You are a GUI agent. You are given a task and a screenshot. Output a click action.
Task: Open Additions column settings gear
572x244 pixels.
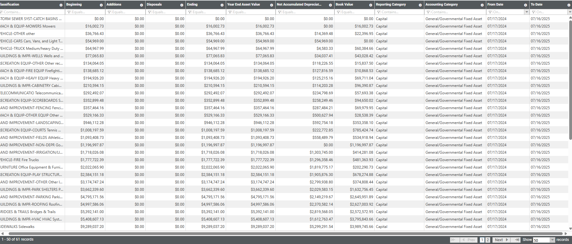tap(142, 5)
